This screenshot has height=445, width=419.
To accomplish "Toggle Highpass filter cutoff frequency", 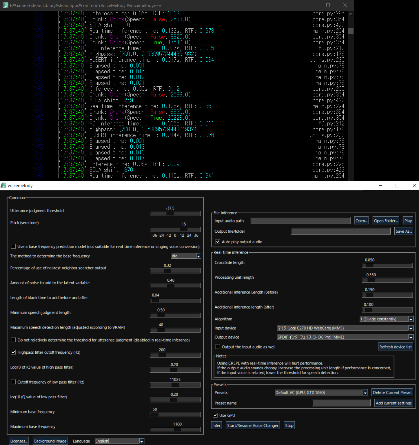I will click(13, 352).
